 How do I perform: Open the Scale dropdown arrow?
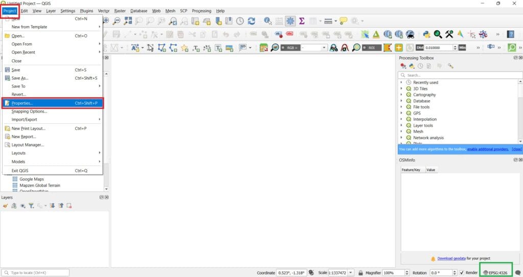[350, 273]
